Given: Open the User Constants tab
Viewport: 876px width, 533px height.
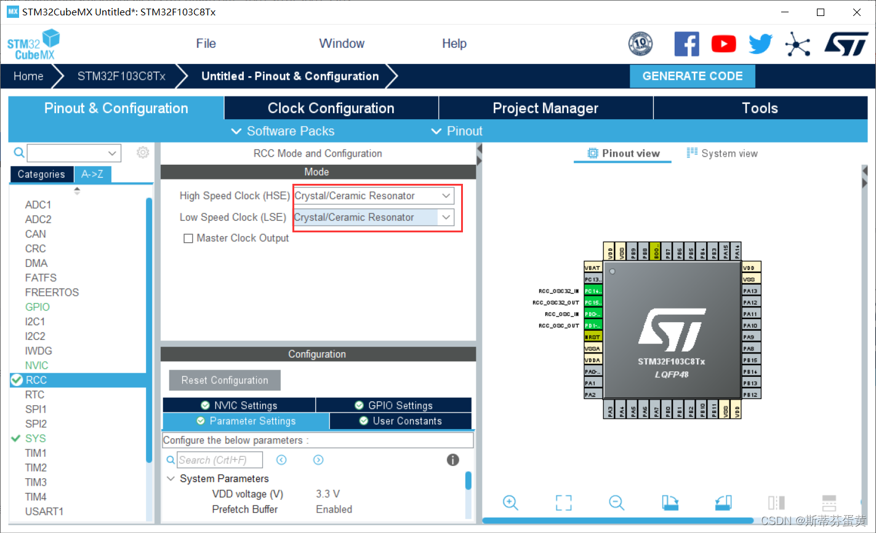Looking at the screenshot, I should point(401,421).
